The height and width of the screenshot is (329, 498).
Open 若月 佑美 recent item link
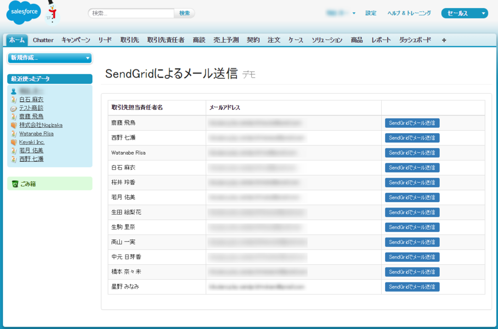tap(31, 151)
